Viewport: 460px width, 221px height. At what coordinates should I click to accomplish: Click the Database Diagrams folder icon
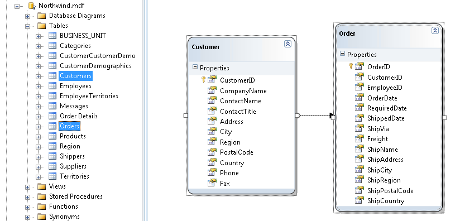[42, 16]
